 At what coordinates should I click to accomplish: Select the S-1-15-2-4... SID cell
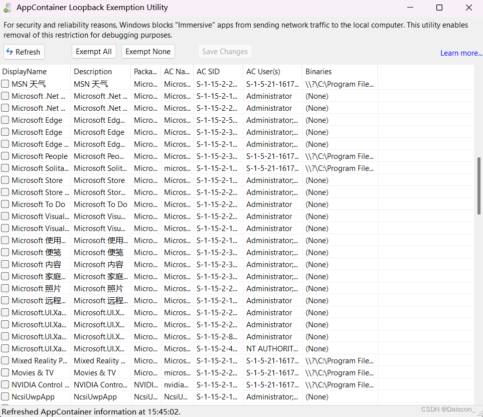coord(218,349)
